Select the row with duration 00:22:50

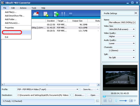[x=66, y=25]
